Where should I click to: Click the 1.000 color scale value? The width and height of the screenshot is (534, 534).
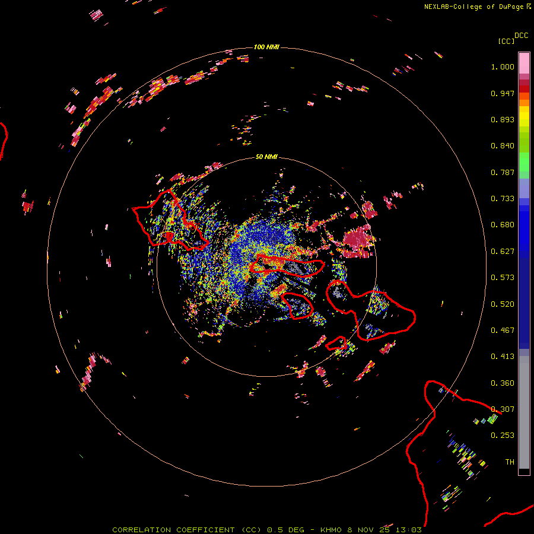point(503,66)
